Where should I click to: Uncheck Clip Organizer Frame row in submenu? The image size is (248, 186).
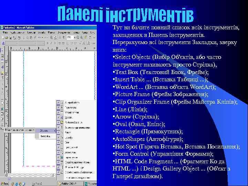76,127
